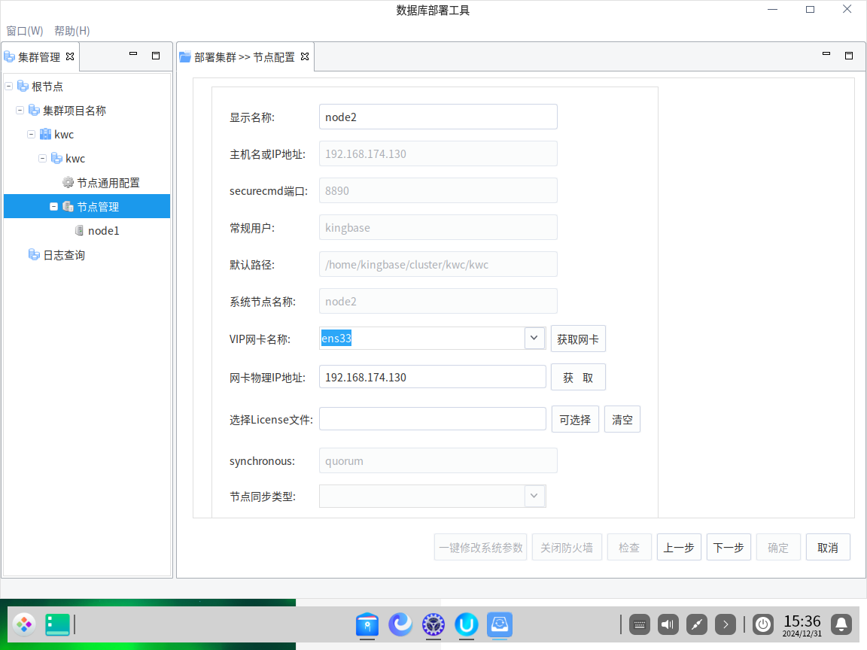
Task: Open the VIP网卡名称 dropdown arrow
Action: [x=534, y=339]
